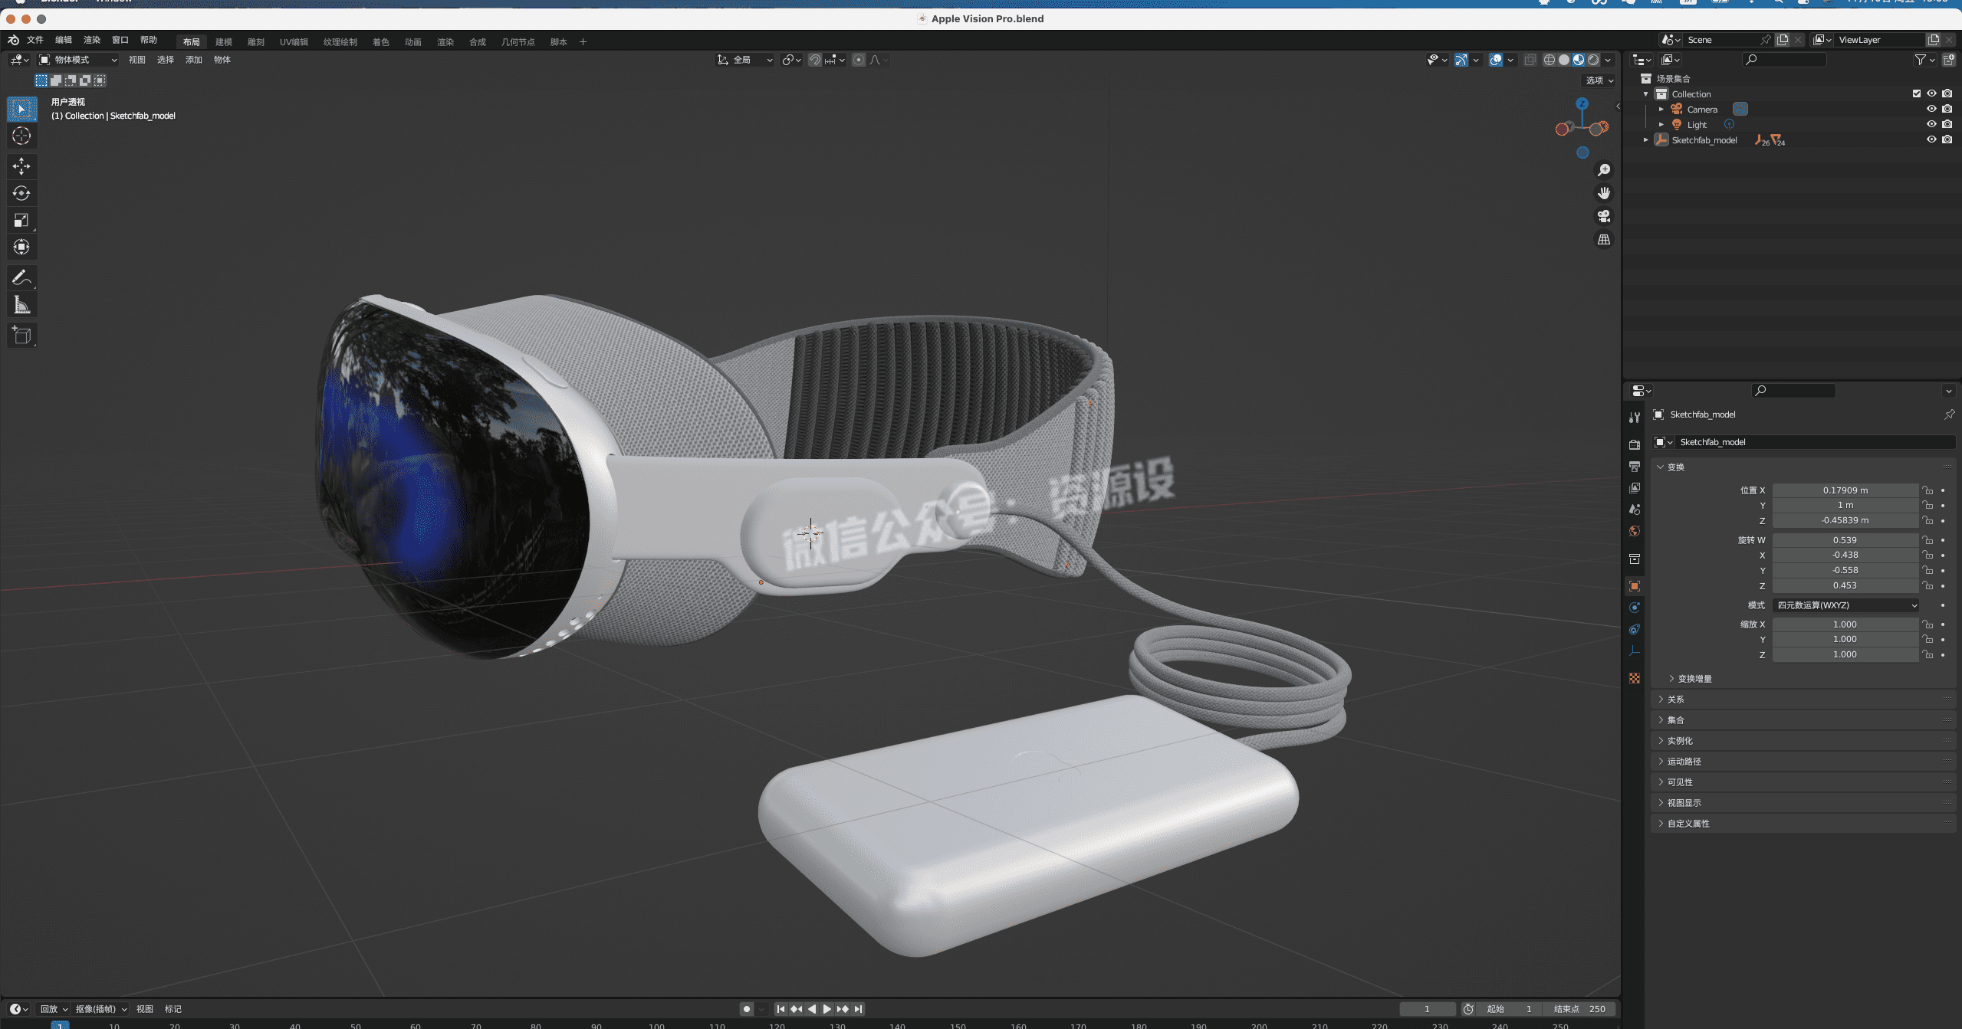
Task: Open rotation mode 四元数运算(WXYZ) dropdown
Action: [x=1845, y=605]
